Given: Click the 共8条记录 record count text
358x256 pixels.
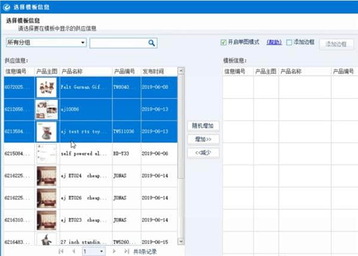Looking at the screenshot, I should click(145, 252).
